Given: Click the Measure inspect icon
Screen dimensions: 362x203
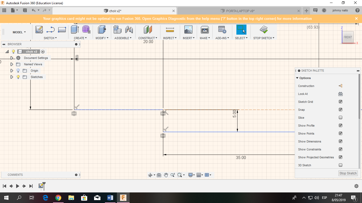Looking at the screenshot, I should [x=170, y=30].
